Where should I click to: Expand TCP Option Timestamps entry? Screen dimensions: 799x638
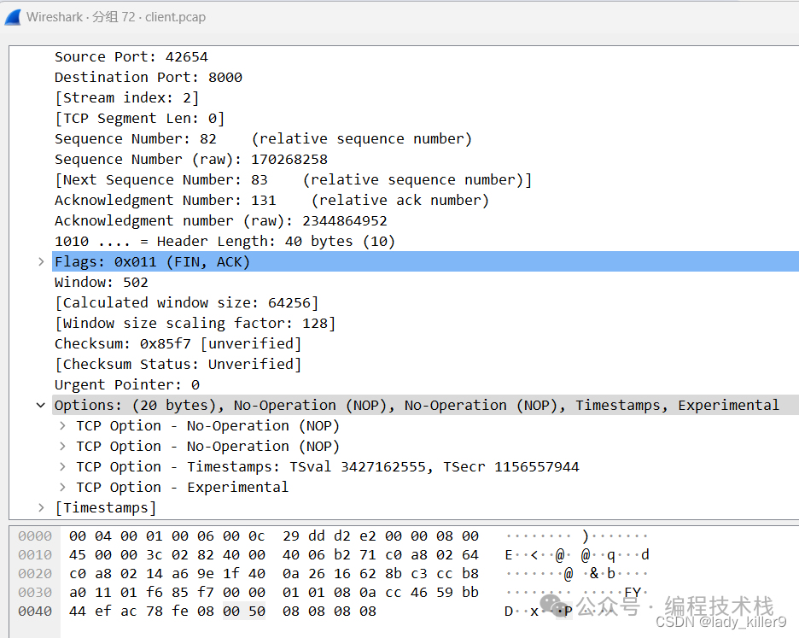(x=62, y=466)
